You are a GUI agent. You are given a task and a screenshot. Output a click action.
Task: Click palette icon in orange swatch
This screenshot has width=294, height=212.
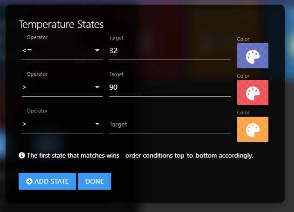pos(253,130)
